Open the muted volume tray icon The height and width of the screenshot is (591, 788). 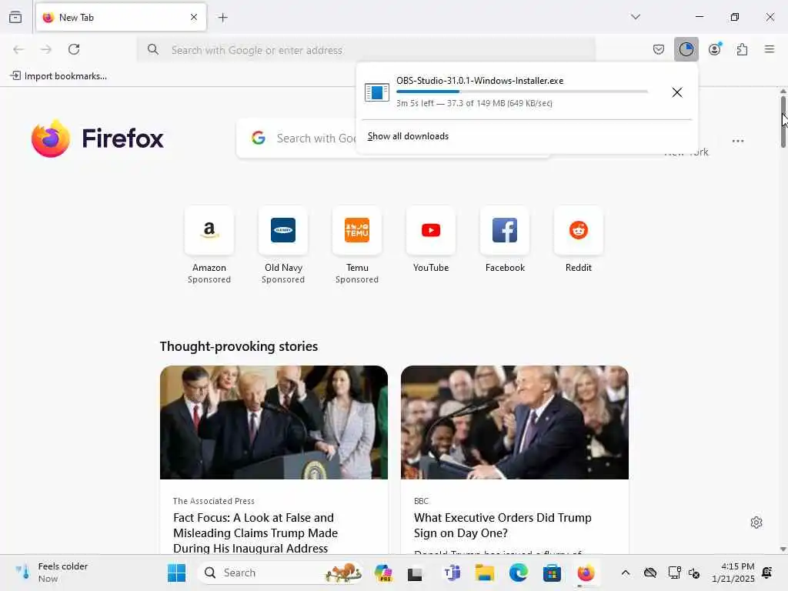(694, 573)
